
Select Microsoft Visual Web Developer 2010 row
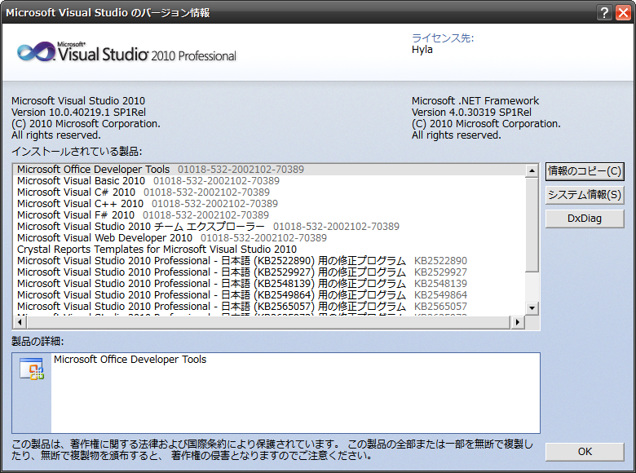pyautogui.click(x=269, y=237)
